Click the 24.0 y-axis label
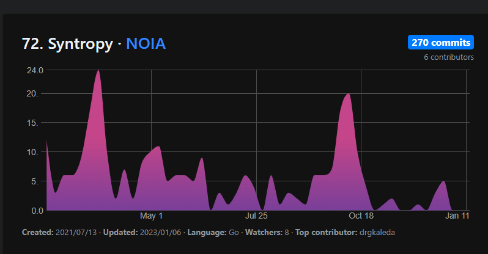Screen dimensions: 488x254 35,71
